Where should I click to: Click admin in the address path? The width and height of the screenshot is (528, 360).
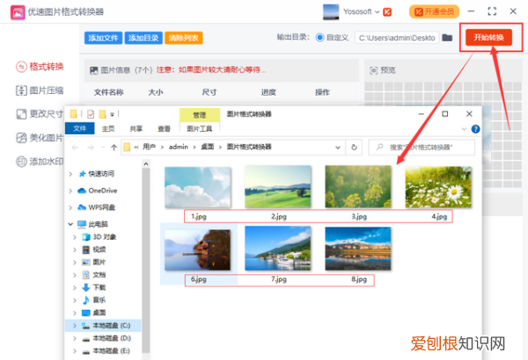click(179, 147)
